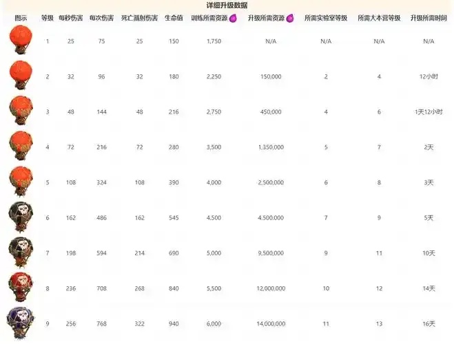The height and width of the screenshot is (344, 454).
Task: Click the 所需实验室等级 column header
Action: [x=326, y=18]
